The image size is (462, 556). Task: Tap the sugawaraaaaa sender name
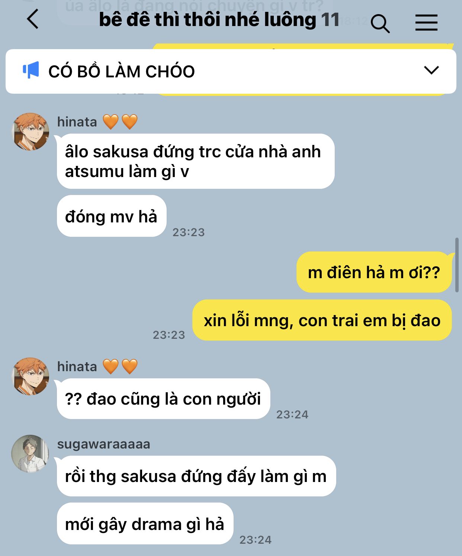pyautogui.click(x=103, y=444)
